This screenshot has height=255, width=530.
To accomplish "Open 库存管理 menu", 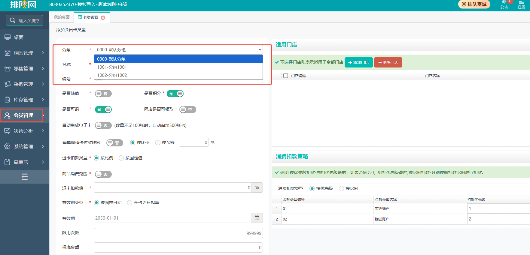I will (25, 100).
